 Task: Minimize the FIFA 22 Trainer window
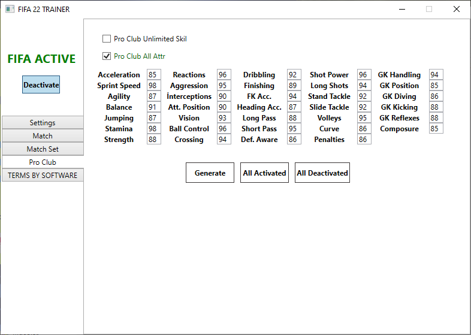(x=402, y=10)
